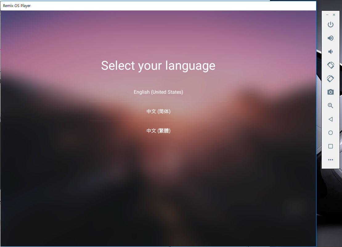Click the emulator power button icon

coord(330,24)
